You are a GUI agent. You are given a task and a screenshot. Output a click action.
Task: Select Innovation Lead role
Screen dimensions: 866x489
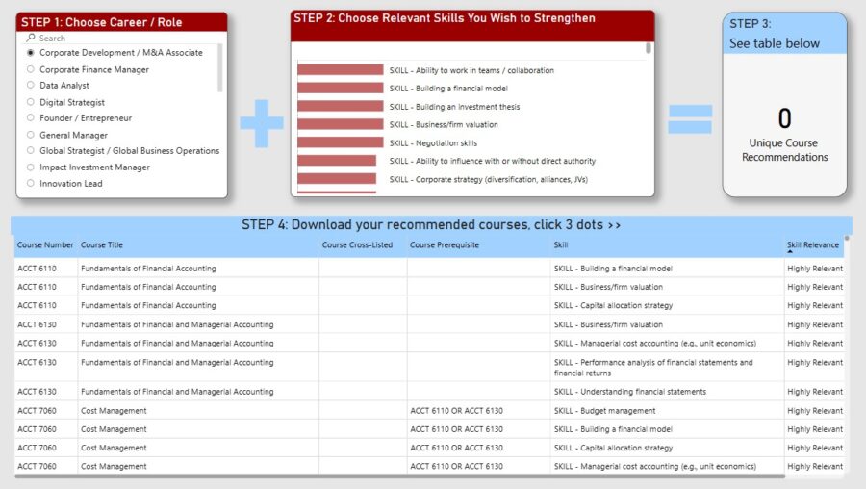click(x=64, y=183)
